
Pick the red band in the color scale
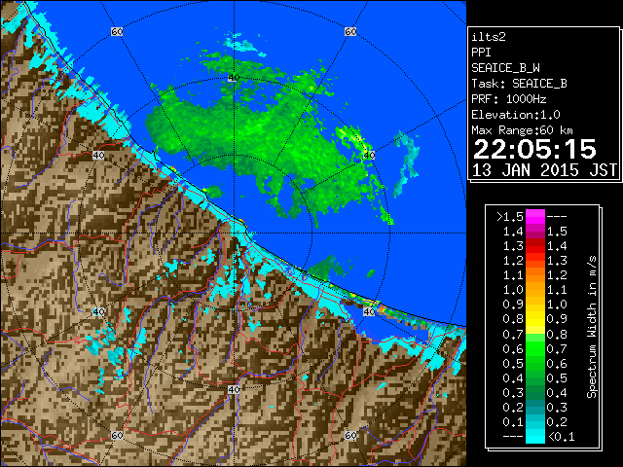coord(535,246)
